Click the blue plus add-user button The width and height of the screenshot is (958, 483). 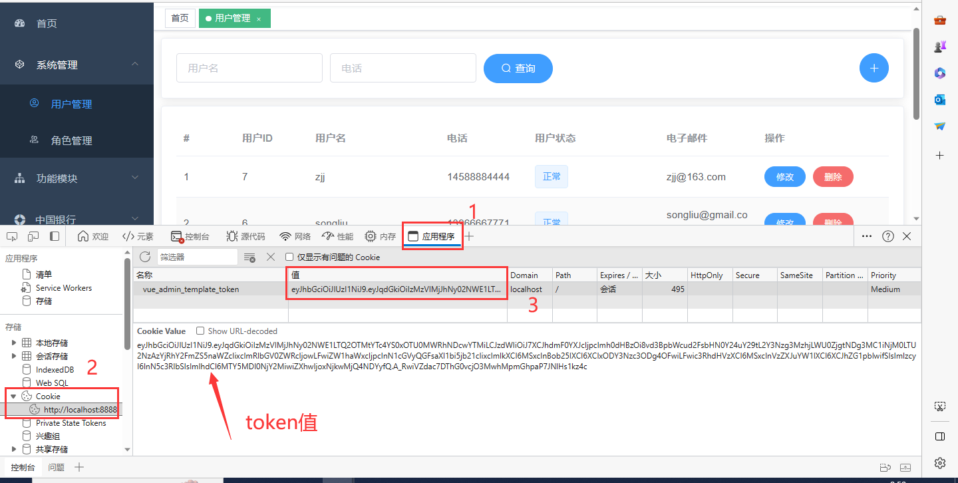(x=874, y=68)
